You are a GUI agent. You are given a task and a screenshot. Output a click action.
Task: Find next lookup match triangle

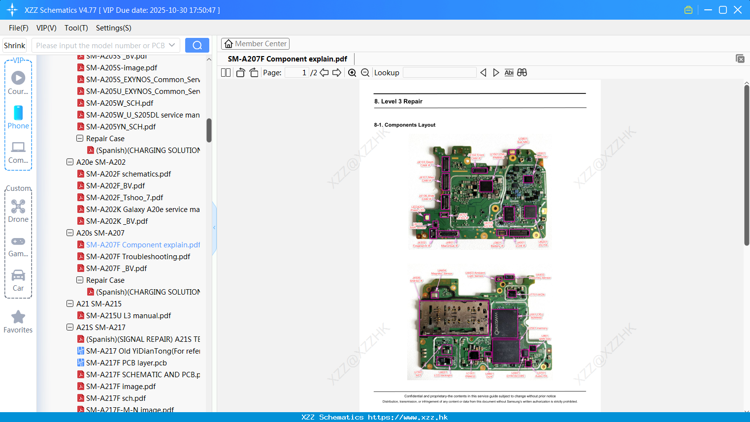496,72
